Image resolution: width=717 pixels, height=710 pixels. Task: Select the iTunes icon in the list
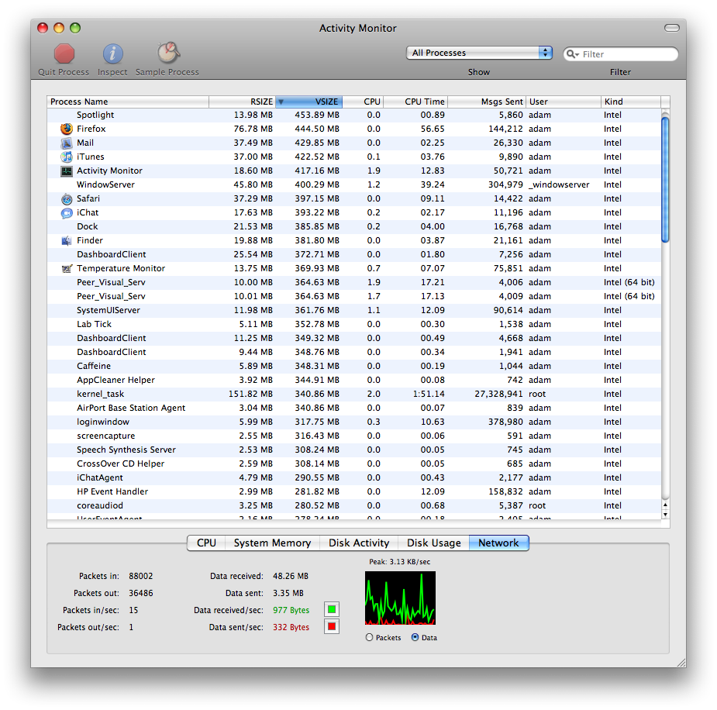[x=67, y=157]
